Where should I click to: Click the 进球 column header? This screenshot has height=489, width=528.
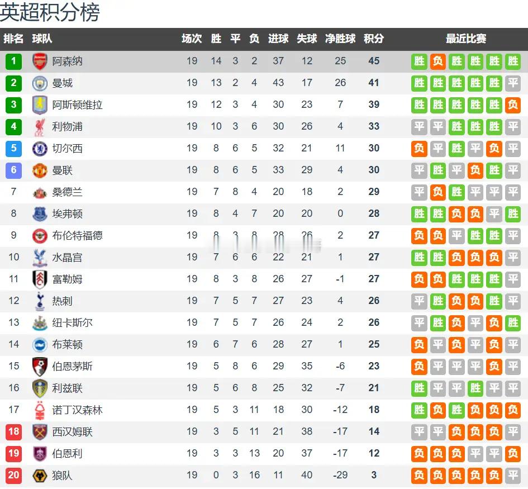tap(278, 39)
